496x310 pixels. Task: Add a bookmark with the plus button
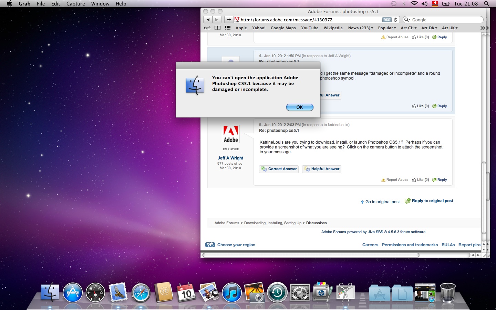[x=229, y=20]
